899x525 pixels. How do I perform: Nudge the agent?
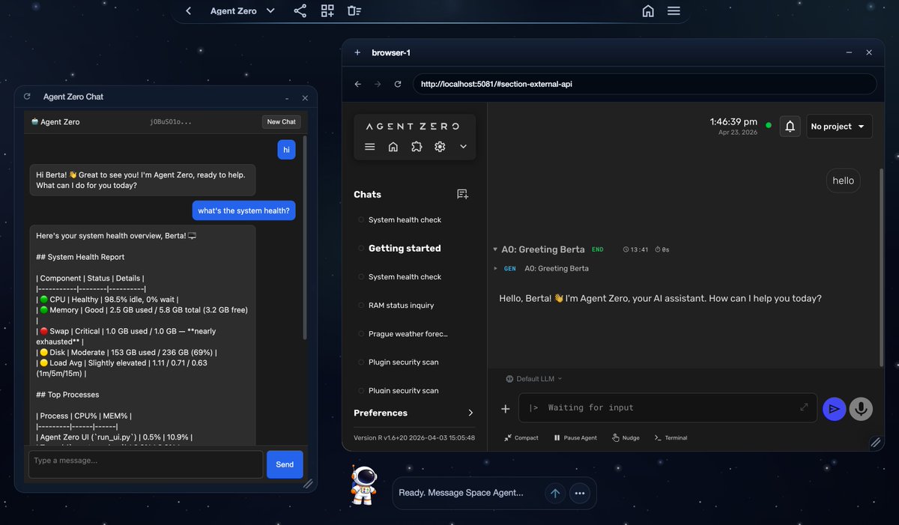click(x=626, y=437)
